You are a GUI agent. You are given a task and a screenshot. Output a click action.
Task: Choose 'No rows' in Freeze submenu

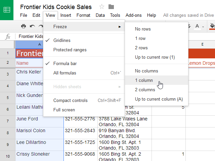(x=143, y=29)
